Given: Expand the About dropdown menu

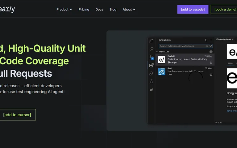Looking at the screenshot, I should point(129,9).
